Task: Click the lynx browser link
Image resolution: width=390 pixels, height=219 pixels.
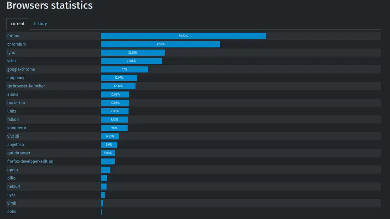Action: [11, 53]
